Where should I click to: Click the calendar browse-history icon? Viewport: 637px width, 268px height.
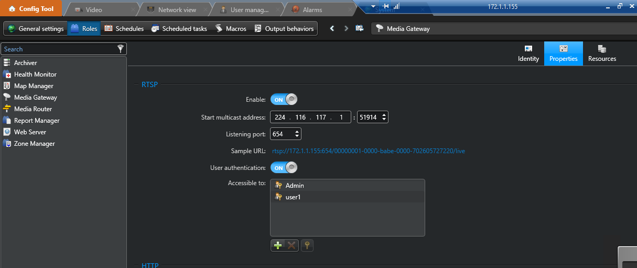(x=360, y=29)
